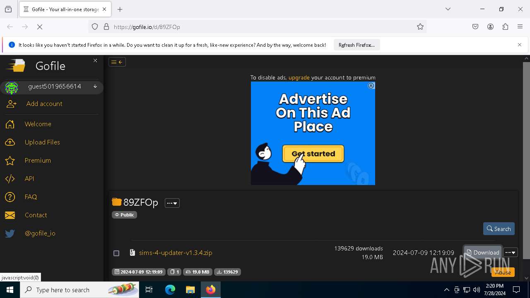Click the site security padlock icon
Screen dimensions: 530x298
(x=106, y=27)
